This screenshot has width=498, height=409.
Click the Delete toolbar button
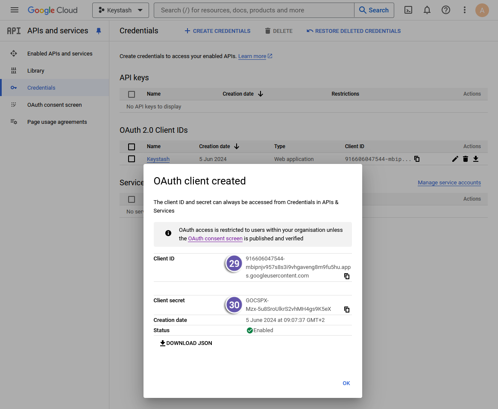pyautogui.click(x=278, y=31)
